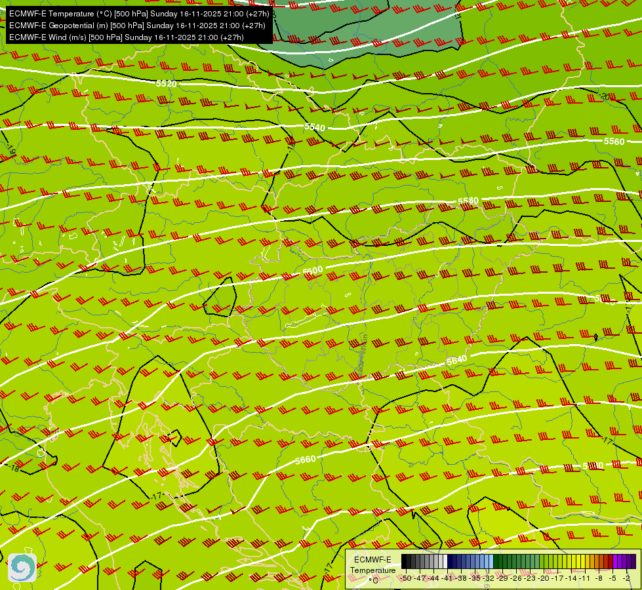Click the -26 tick label in legend
The height and width of the screenshot is (590, 642).
point(516,579)
